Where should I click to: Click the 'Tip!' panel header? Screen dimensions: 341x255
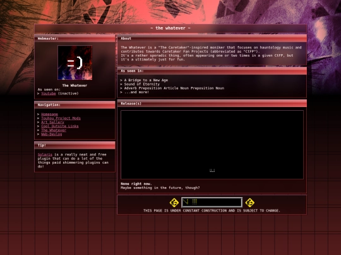[x=75, y=145]
